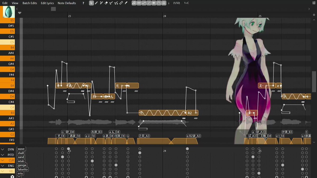Click the 'か清_B3' phoneme label

(287, 132)
